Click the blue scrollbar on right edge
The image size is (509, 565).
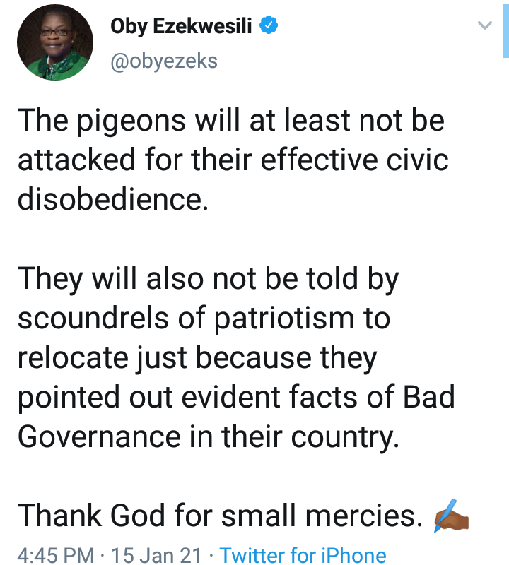click(x=505, y=30)
